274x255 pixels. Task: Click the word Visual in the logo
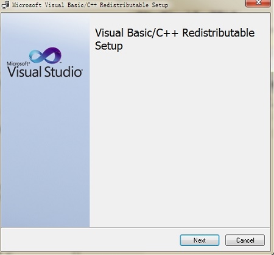click(x=24, y=72)
